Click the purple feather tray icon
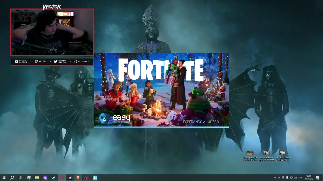323x181 pixels. pyautogui.click(x=279, y=178)
